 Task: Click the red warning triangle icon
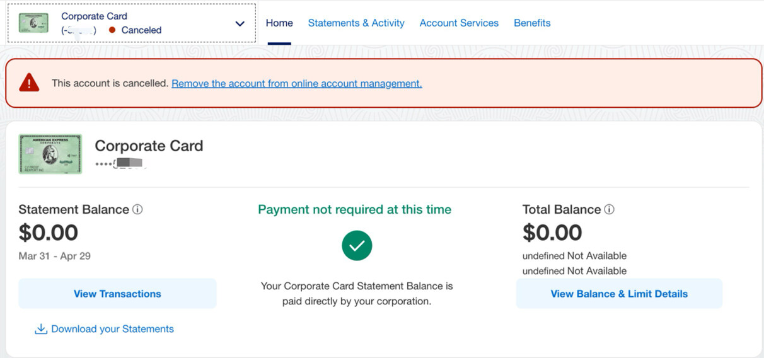coord(29,83)
